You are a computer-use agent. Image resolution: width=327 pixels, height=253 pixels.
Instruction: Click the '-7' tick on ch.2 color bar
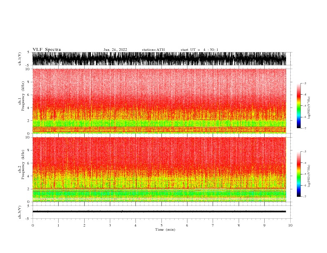(305, 196)
